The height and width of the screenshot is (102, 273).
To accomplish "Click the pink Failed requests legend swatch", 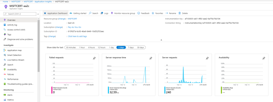I will tap(52, 90).
